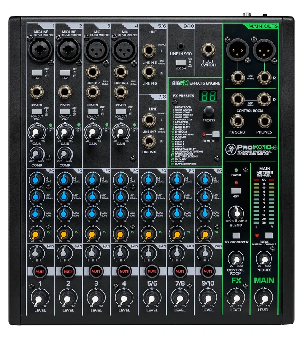Click the right MAIN OUTS XLR connector
Viewport: 303px width, 338px height.
click(264, 50)
